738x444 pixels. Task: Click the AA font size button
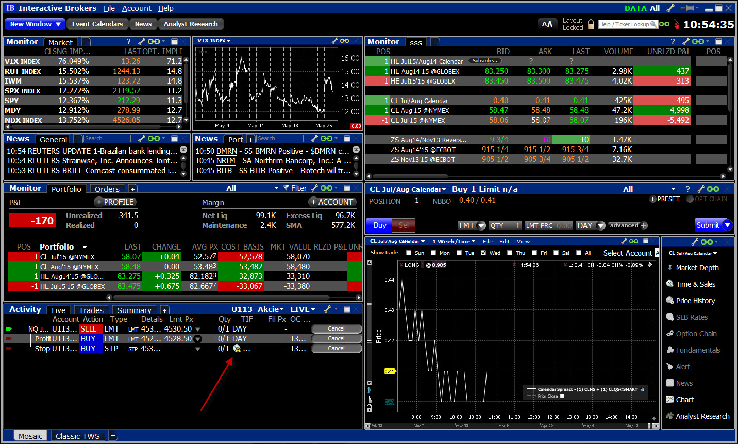tap(547, 24)
